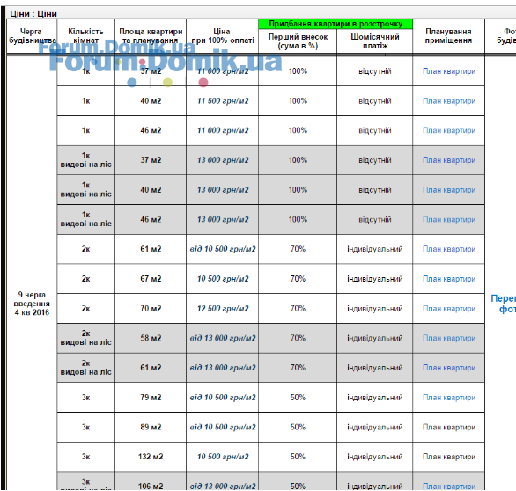Screen dimensions: 516x491
Task: Open План квартири for 58 м2 forest-view apartment
Action: (x=449, y=338)
